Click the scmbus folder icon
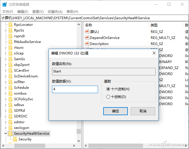The image size is (189, 149). tap(11, 93)
